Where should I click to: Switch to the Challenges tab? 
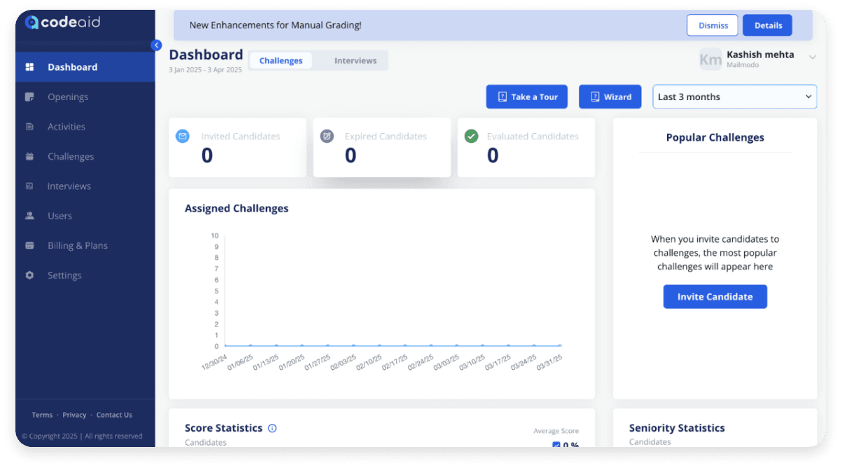(281, 61)
